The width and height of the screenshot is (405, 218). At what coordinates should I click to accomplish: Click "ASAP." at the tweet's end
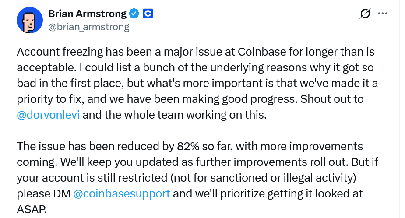tap(32, 209)
